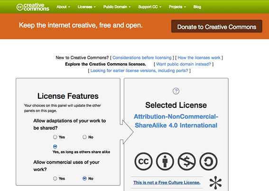
Task: Select Yes, as long as others share alike
Action: point(55,146)
